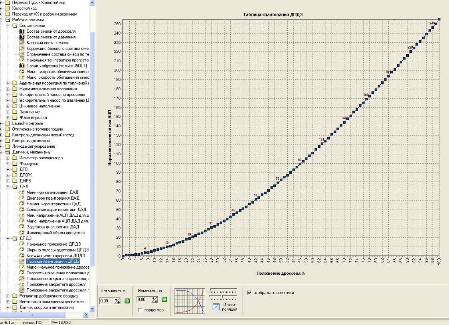Collapse the 'Состав смеси' folder
Viewport: 449px width, 325px height.
[8, 26]
